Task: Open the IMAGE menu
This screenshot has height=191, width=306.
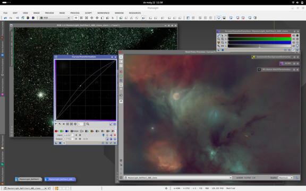Action: point(37,13)
